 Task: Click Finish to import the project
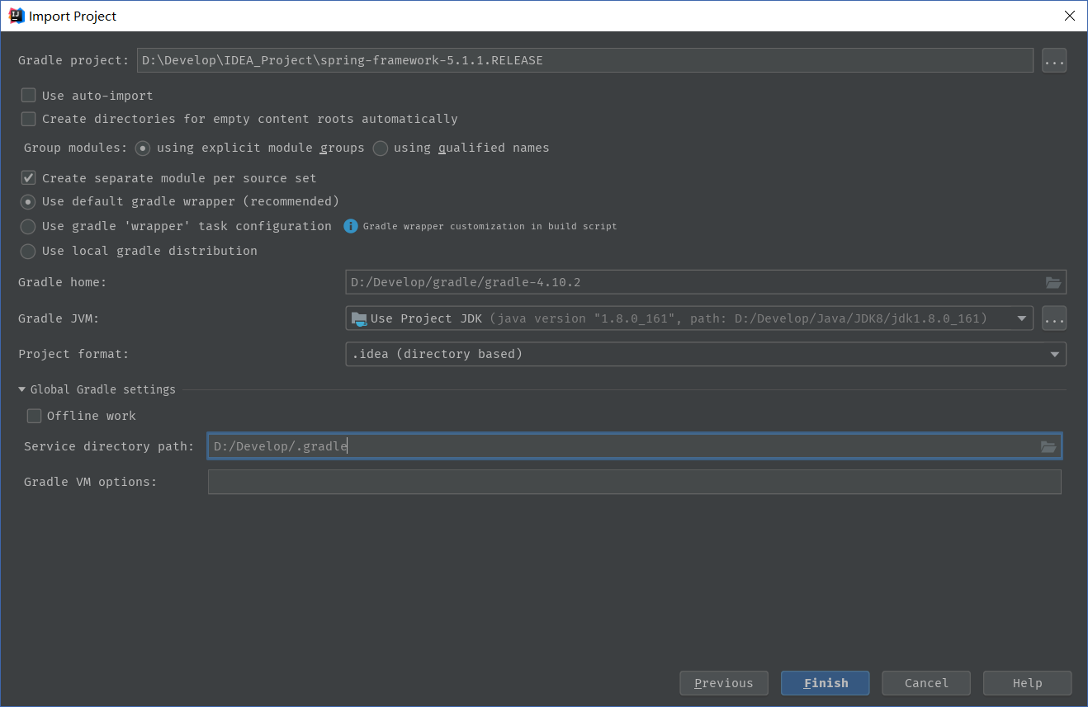825,683
